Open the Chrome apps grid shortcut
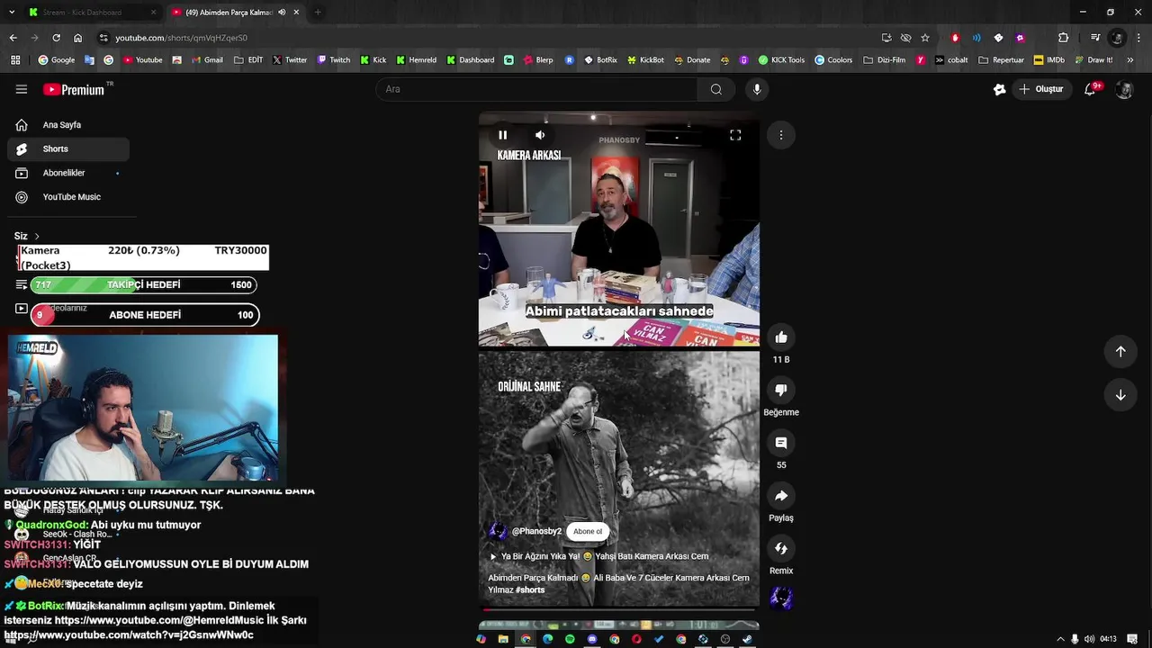This screenshot has height=648, width=1152. point(15,60)
